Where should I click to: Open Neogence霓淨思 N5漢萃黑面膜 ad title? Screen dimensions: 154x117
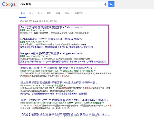[x=52, y=53]
